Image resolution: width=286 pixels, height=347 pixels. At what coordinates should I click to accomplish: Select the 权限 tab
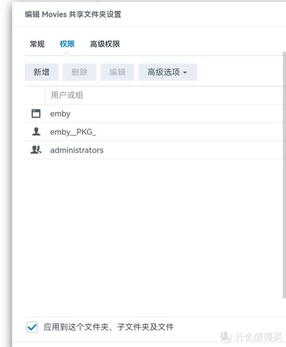click(67, 44)
